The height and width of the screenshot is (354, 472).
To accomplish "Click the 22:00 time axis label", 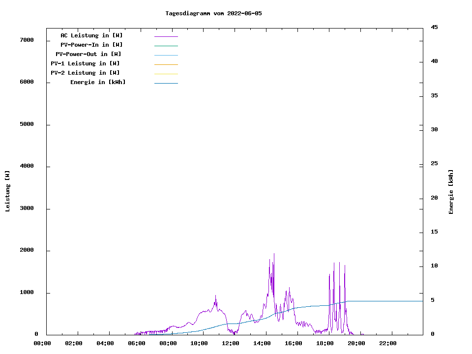I will point(388,343).
